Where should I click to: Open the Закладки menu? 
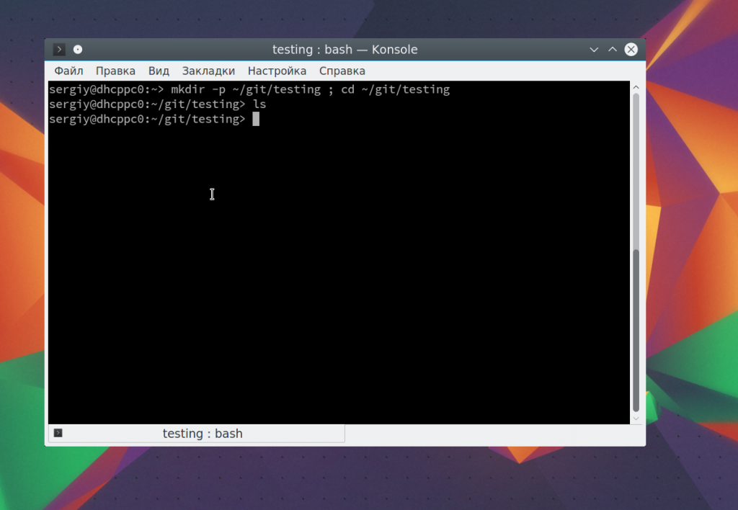coord(208,71)
